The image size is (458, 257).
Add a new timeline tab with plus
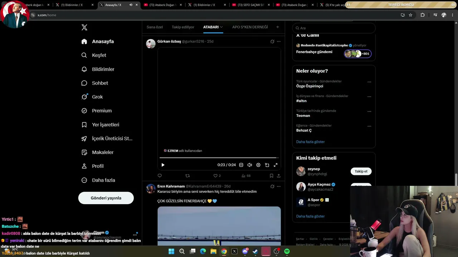[x=277, y=27]
